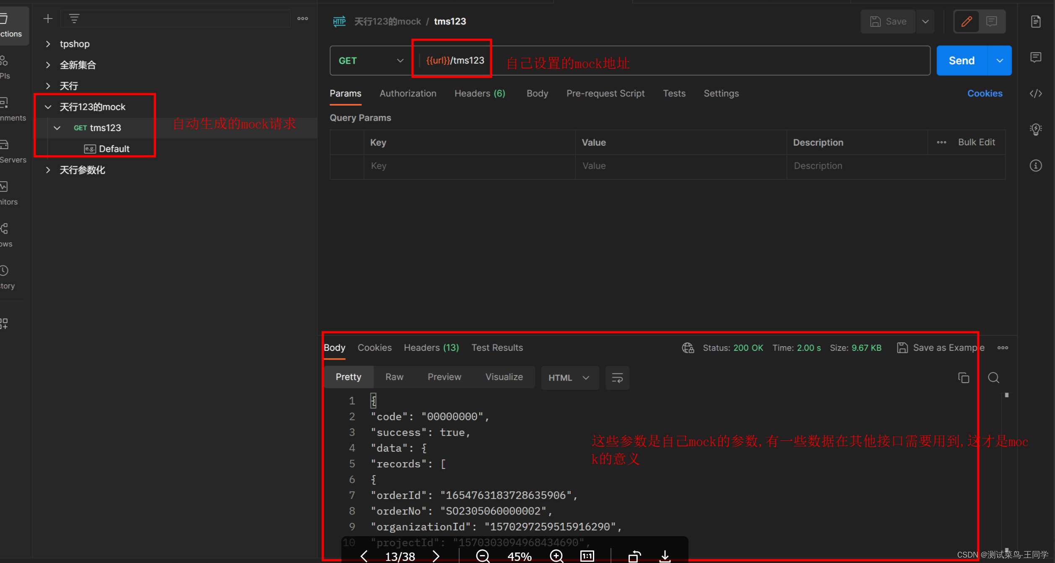Screen dimensions: 1055x563
Task: Search the response with magnifier icon
Action: [x=993, y=378]
